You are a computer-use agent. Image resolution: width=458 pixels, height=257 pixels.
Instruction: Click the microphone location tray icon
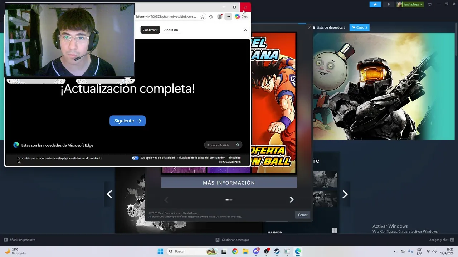410,251
